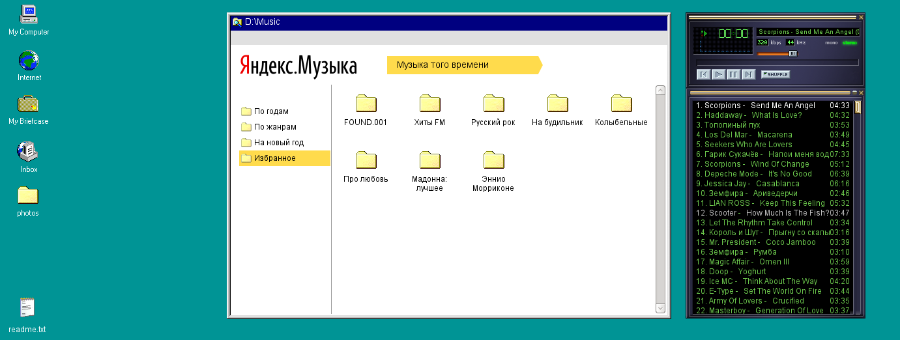Open the Internet desktop icon

pos(29,66)
